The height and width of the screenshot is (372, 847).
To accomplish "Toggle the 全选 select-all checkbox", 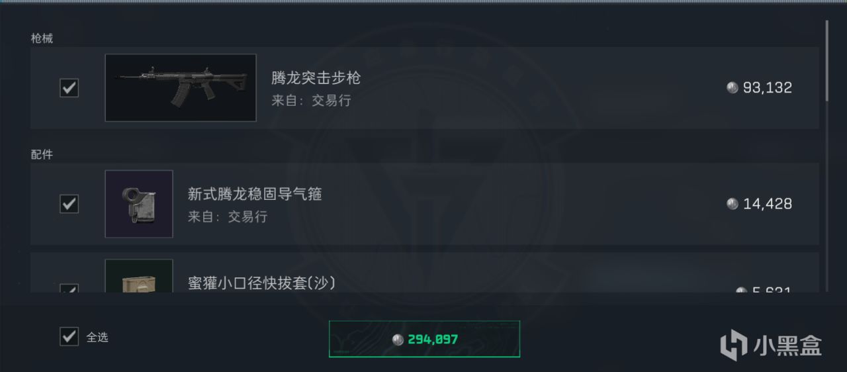I will click(69, 336).
